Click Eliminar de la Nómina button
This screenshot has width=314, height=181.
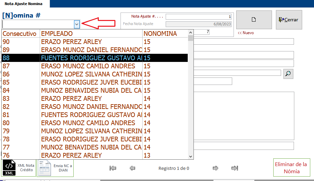coord(292,167)
